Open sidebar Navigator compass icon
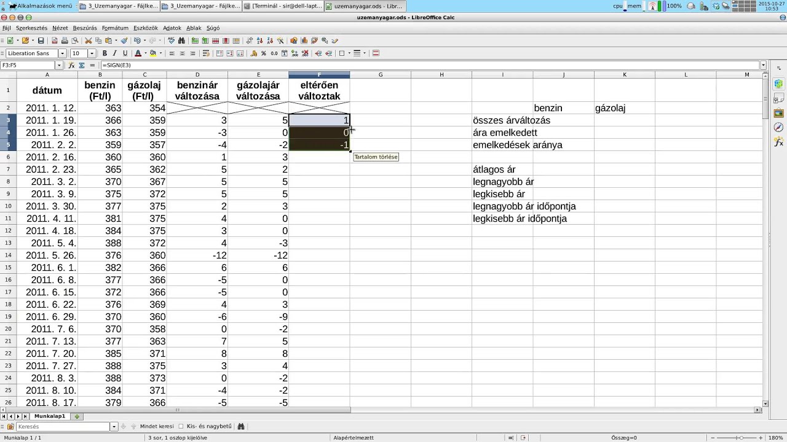The width and height of the screenshot is (787, 442). pyautogui.click(x=778, y=127)
